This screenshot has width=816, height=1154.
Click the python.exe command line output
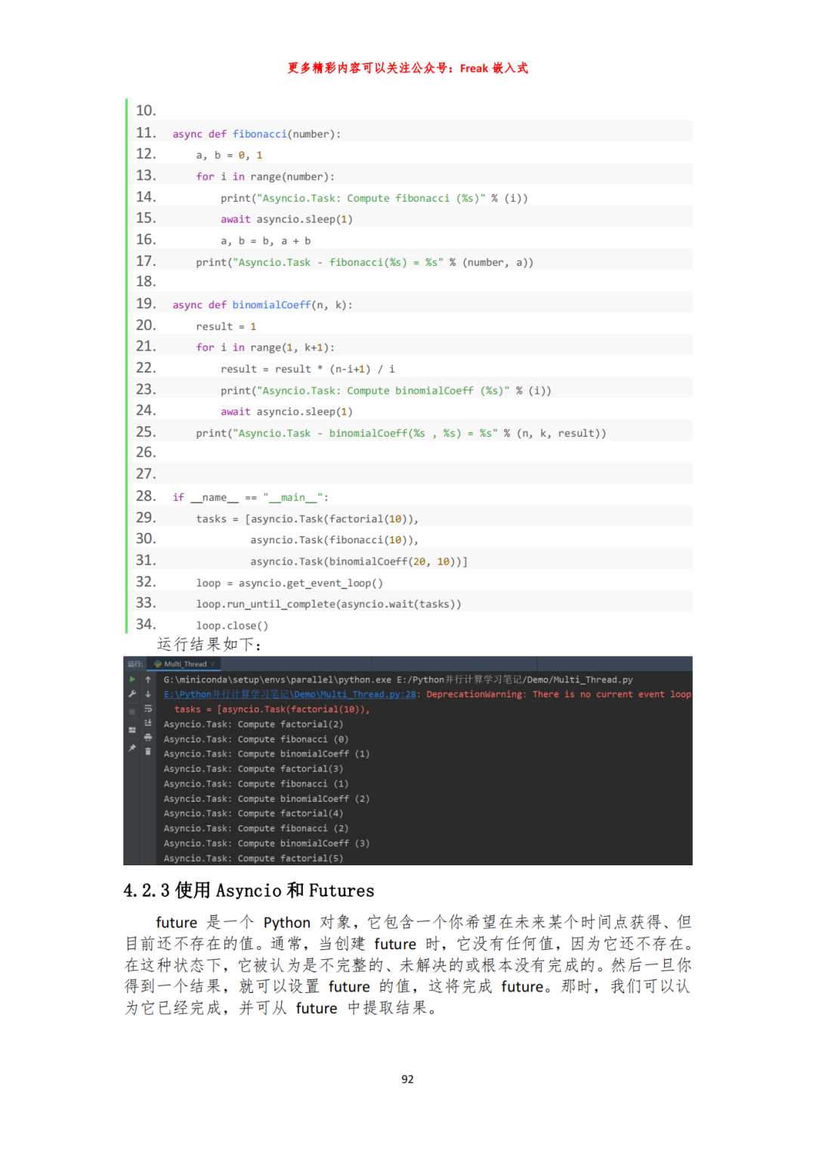coord(398,680)
